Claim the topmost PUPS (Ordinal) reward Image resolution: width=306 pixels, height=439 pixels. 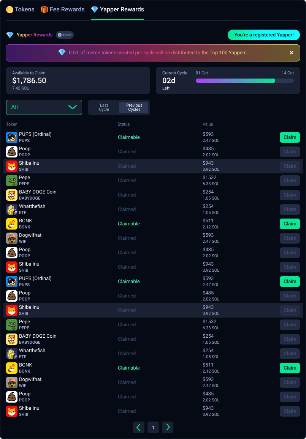click(290, 137)
